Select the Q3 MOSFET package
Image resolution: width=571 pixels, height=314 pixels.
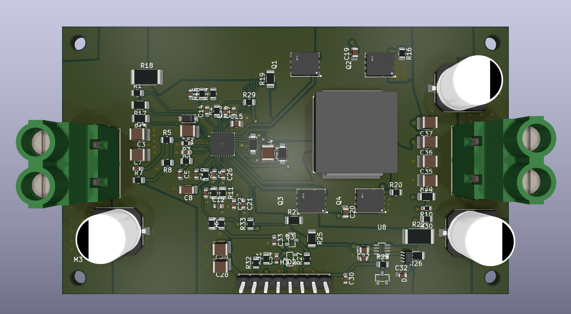tap(311, 201)
